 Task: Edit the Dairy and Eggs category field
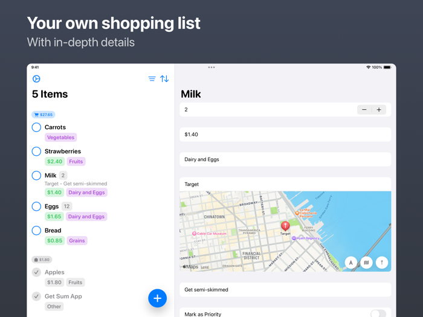[285, 159]
